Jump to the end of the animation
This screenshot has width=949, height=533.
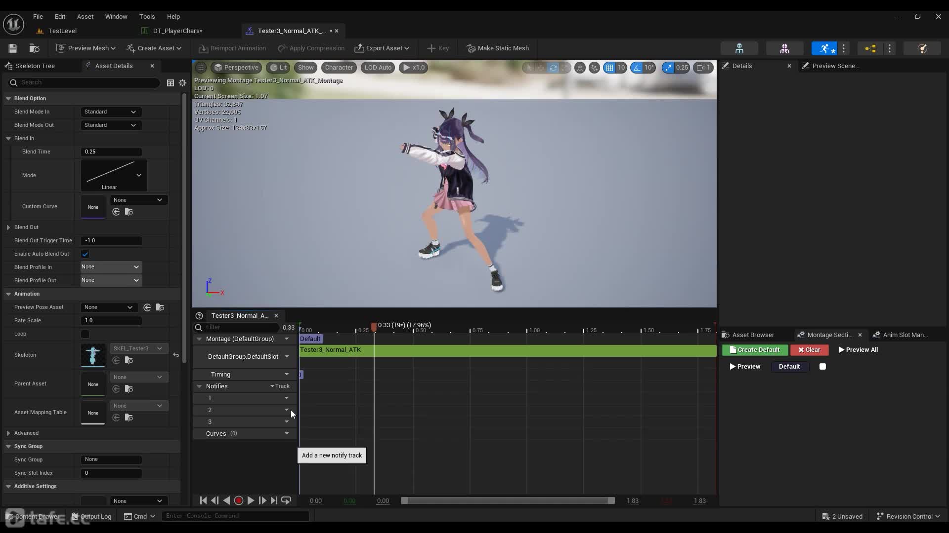coord(274,500)
